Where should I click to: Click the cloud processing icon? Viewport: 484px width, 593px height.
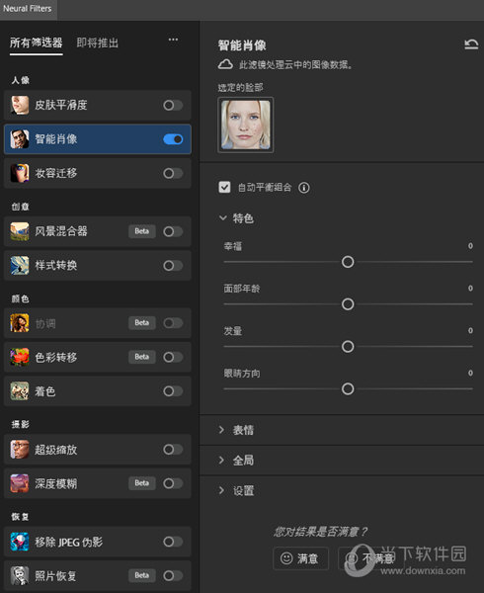tap(225, 64)
